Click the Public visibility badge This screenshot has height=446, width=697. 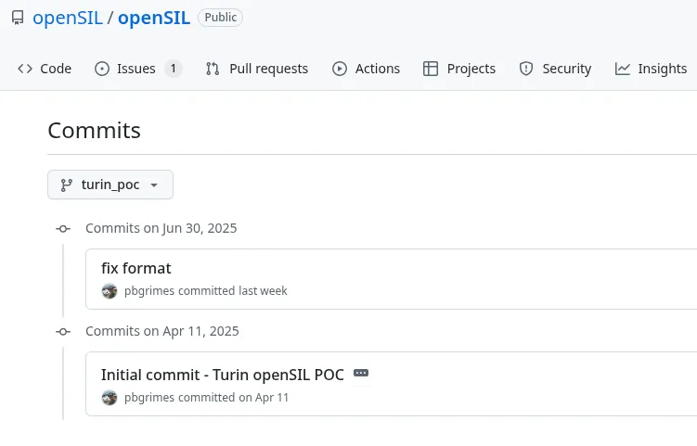[x=221, y=18]
